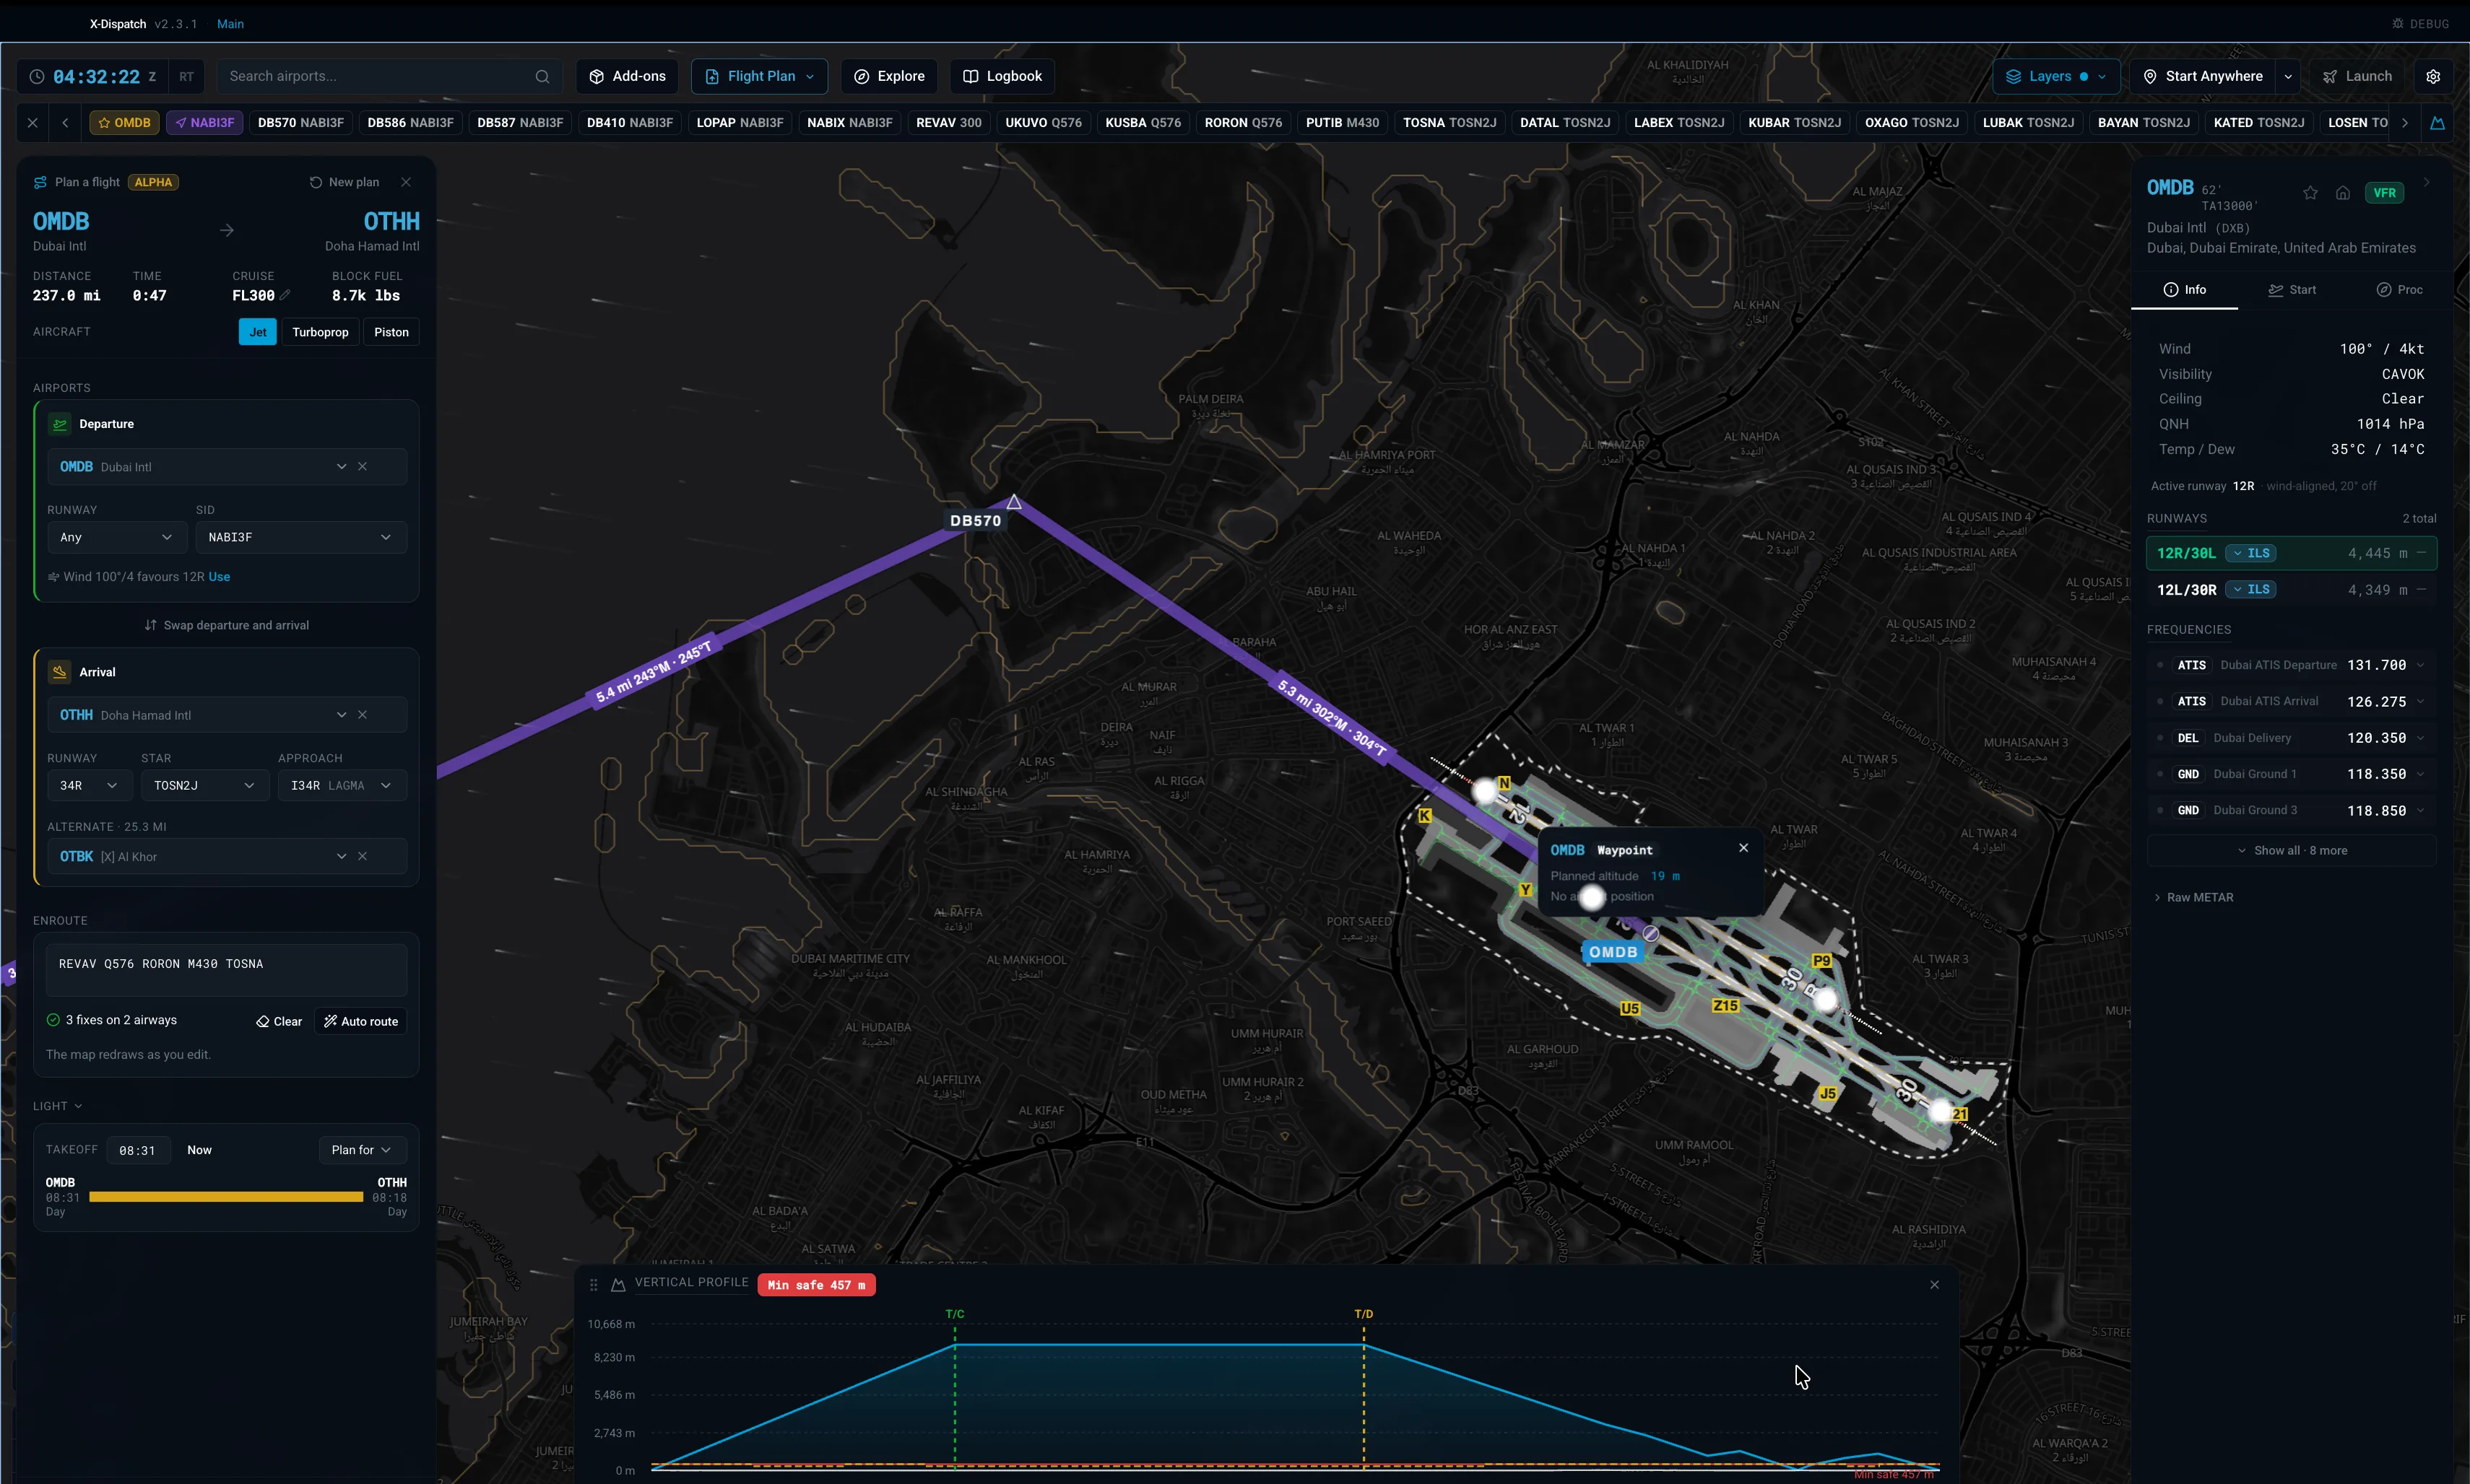Screen dimensions: 2470x1484
Task: Open the departure Runway Any dropdown
Action: (116, 537)
